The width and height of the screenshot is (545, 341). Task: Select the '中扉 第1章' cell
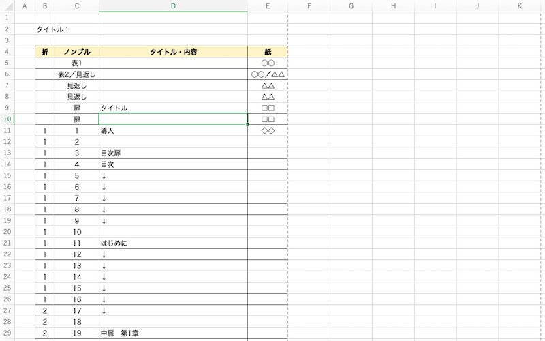pyautogui.click(x=173, y=333)
